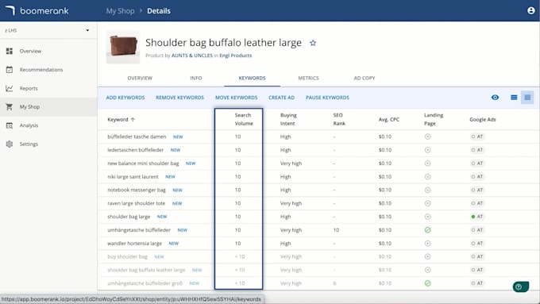
Task: Sort by Search Volume column header
Action: tap(244, 119)
